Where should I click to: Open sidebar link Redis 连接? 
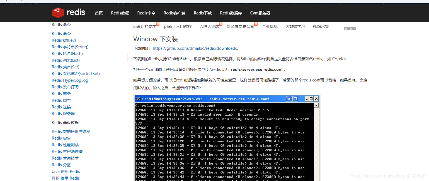(x=61, y=107)
